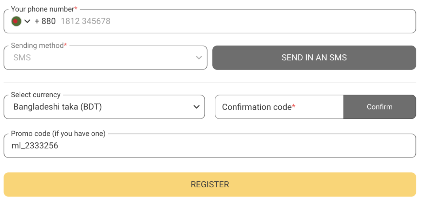Open the country code selector
The width and height of the screenshot is (421, 207).
21,21
